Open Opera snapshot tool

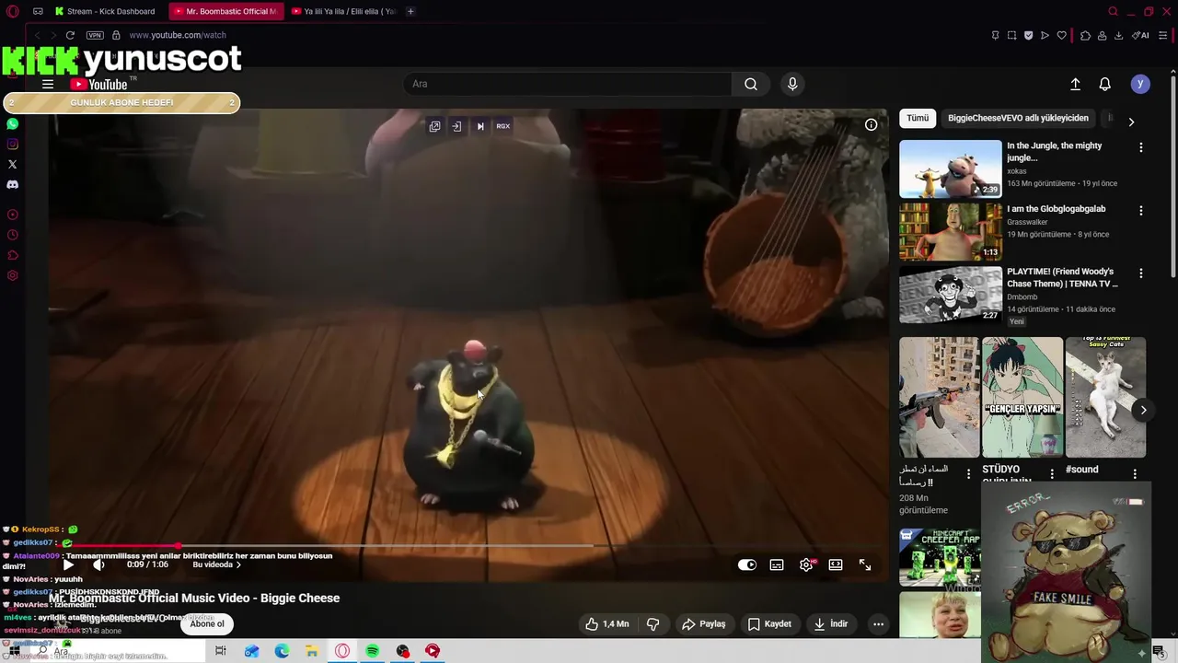1011,35
